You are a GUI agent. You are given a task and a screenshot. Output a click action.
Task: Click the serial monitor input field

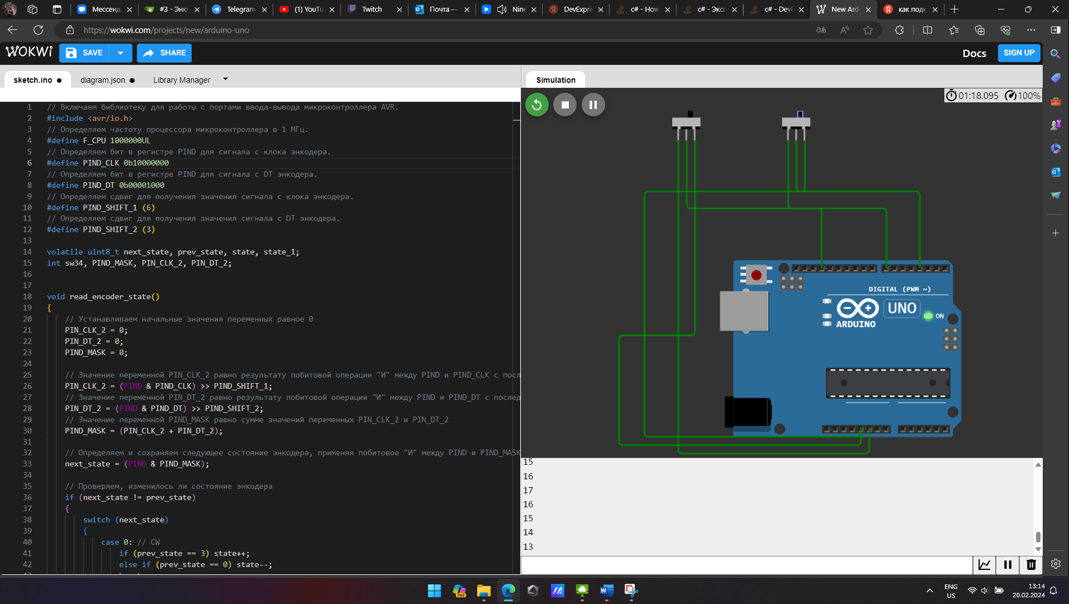(746, 565)
